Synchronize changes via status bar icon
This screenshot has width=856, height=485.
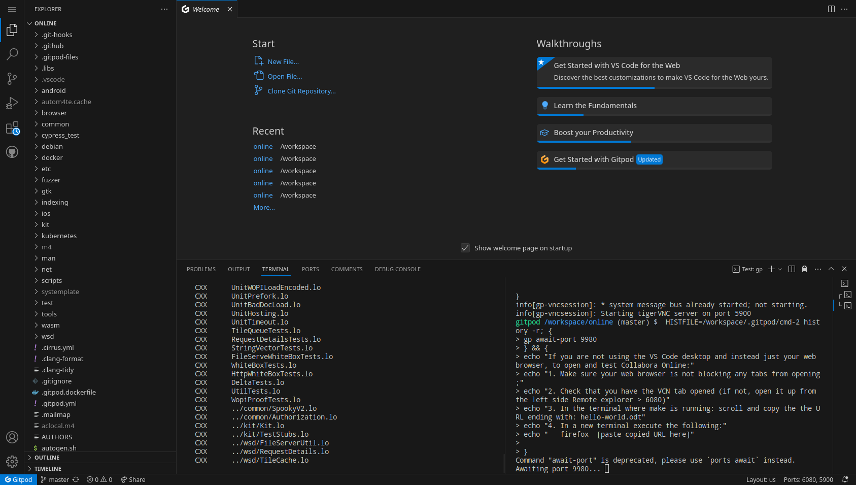(76, 479)
